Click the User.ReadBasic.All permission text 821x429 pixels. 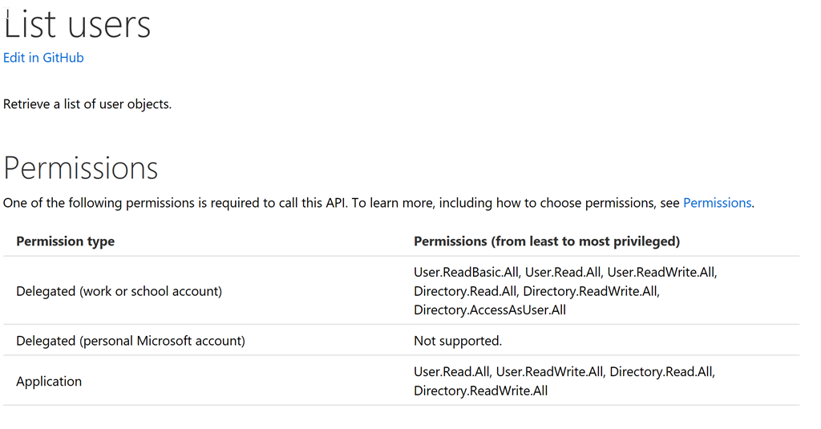(x=467, y=273)
